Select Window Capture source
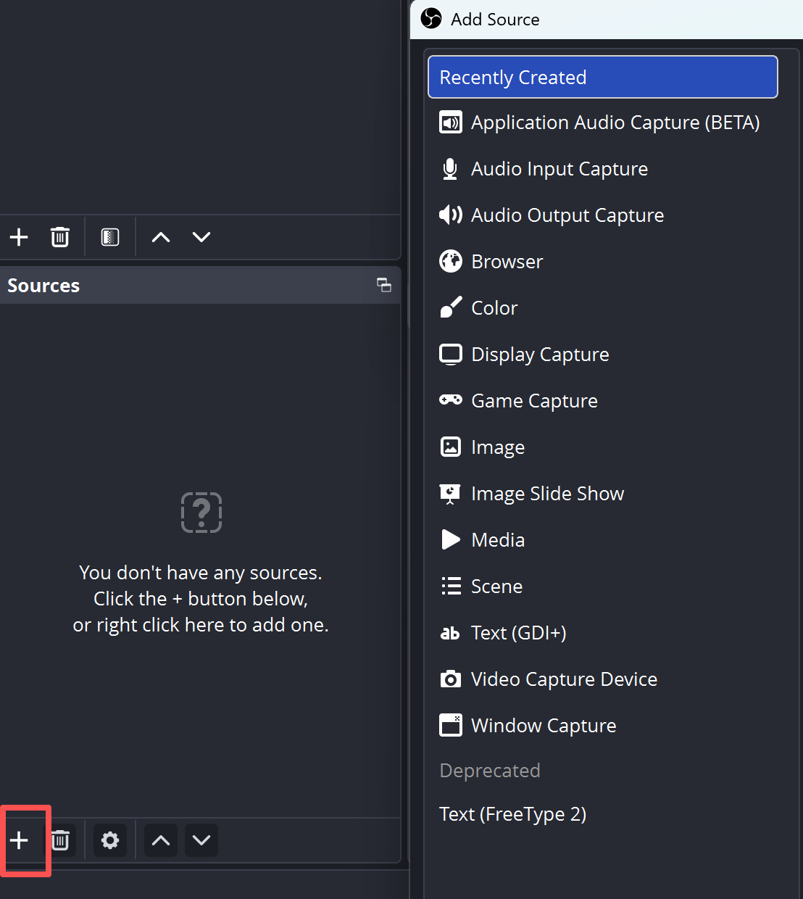This screenshot has width=803, height=899. (x=603, y=726)
